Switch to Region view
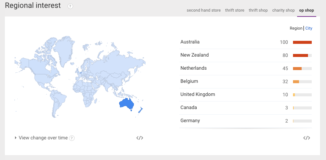Screen dimensions: 326x160 point(296,28)
